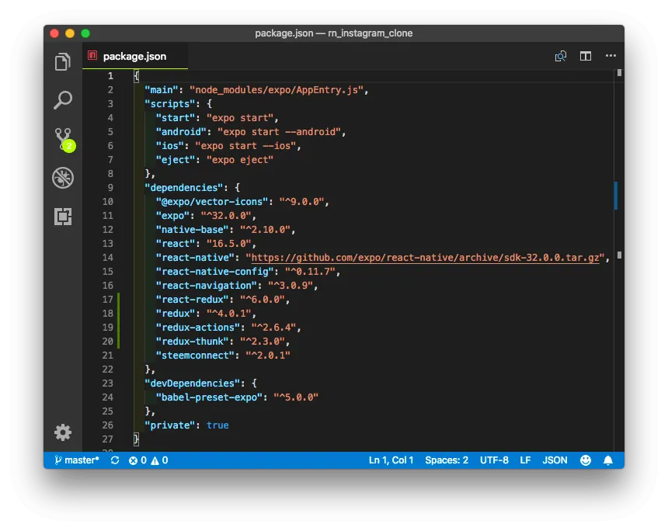Image resolution: width=668 pixels, height=531 pixels.
Task: Split the editor to the right
Action: [x=586, y=56]
